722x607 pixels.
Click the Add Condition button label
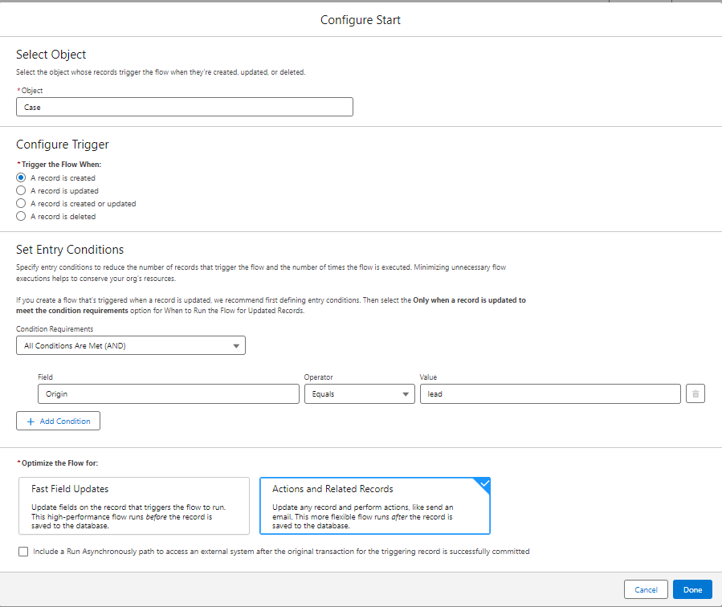tap(66, 421)
